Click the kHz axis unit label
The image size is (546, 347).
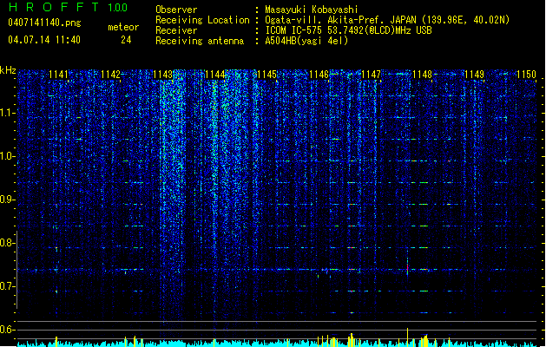pos(8,70)
